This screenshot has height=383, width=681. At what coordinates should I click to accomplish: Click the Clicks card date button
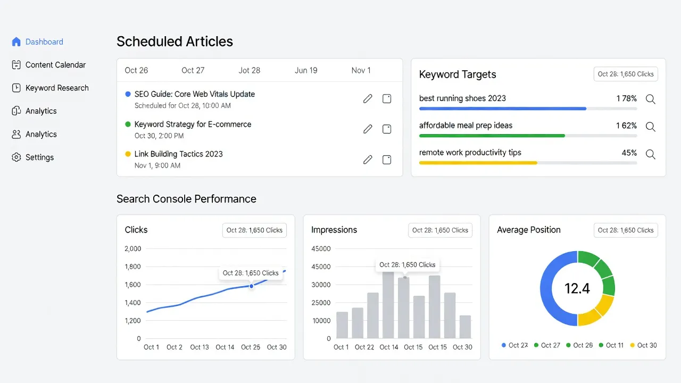(254, 230)
